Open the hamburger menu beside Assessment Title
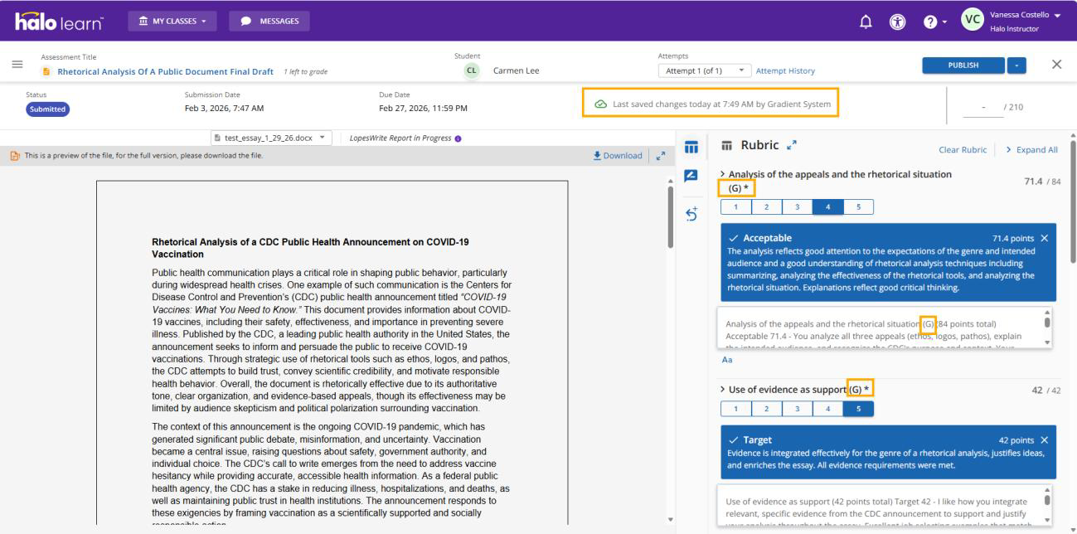The width and height of the screenshot is (1077, 534). click(17, 66)
